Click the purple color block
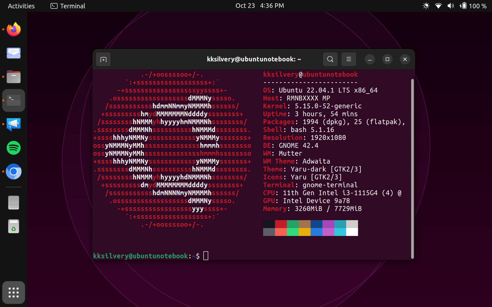This screenshot has height=307, width=492. coord(328,224)
